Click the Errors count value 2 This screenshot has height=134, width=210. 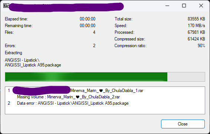pos(94,46)
